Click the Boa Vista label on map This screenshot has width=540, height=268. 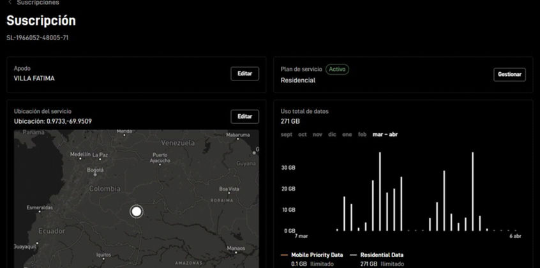point(229,189)
